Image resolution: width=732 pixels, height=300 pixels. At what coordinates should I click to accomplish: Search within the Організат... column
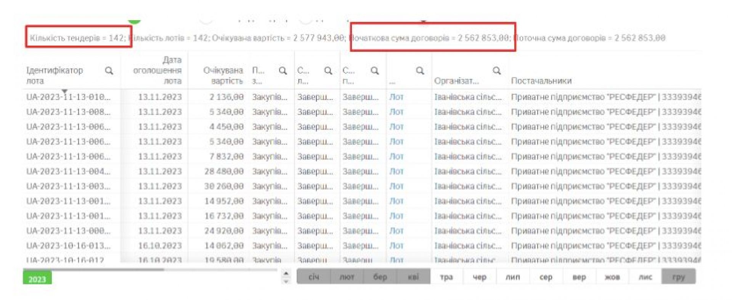click(x=496, y=71)
